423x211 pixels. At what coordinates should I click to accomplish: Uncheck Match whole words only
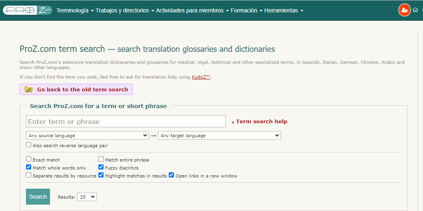point(29,167)
